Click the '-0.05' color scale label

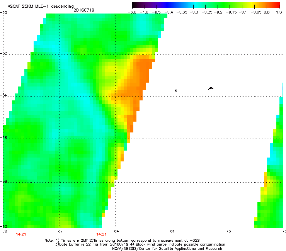[256, 12]
